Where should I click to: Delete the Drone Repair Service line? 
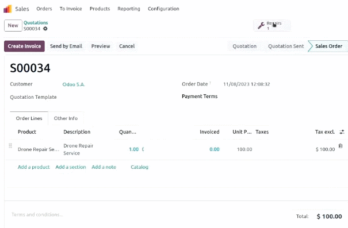pos(341,146)
